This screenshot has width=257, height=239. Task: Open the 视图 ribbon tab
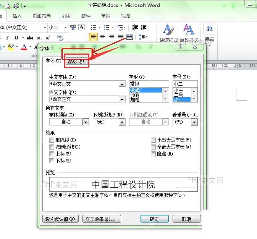(126, 16)
